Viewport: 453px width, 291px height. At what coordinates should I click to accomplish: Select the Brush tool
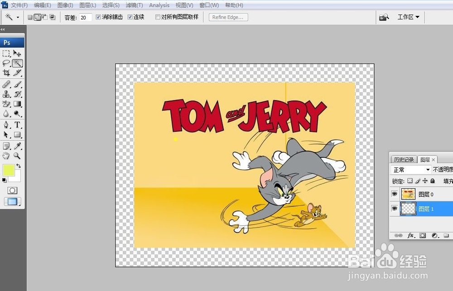point(17,84)
